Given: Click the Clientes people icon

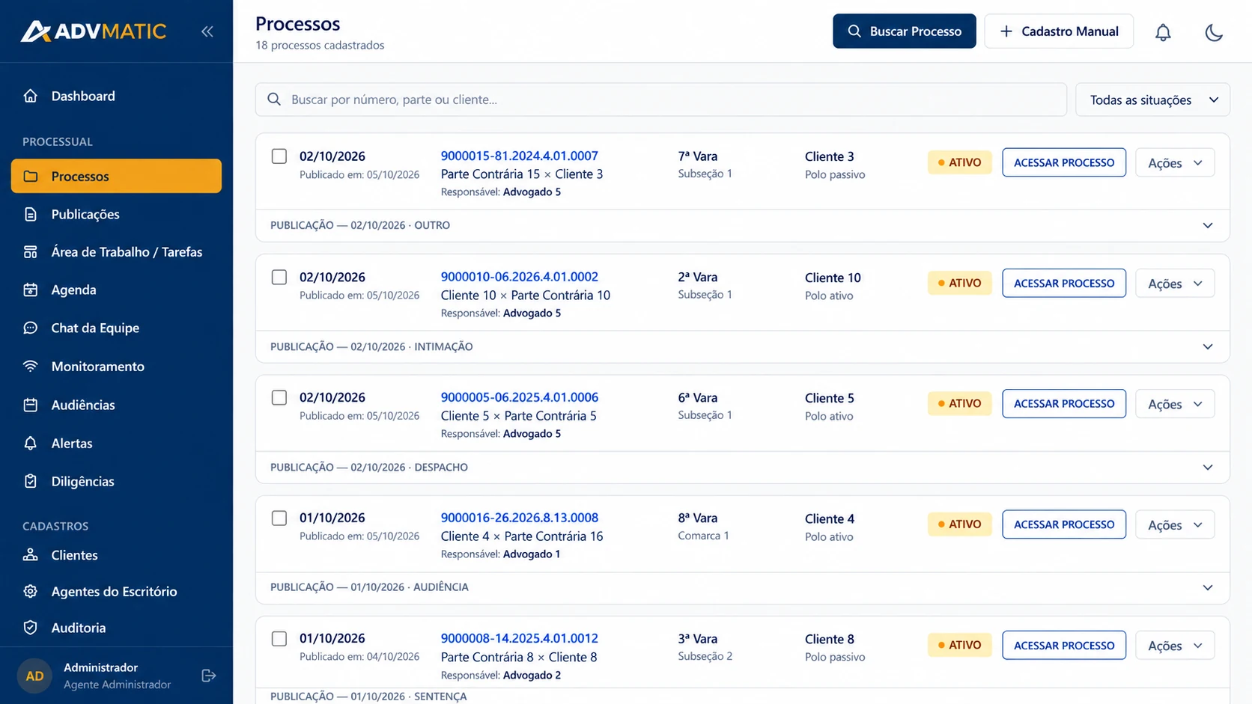Looking at the screenshot, I should (31, 554).
